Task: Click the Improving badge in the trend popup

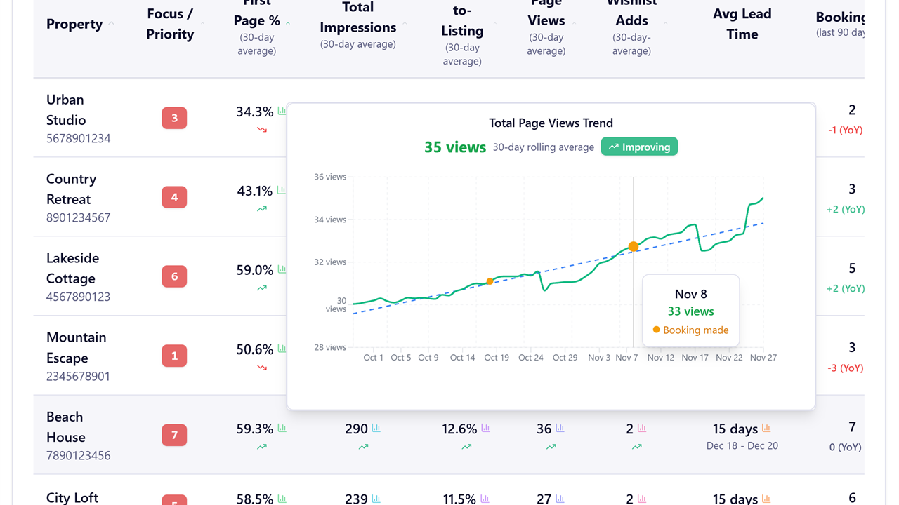Action: tap(639, 147)
